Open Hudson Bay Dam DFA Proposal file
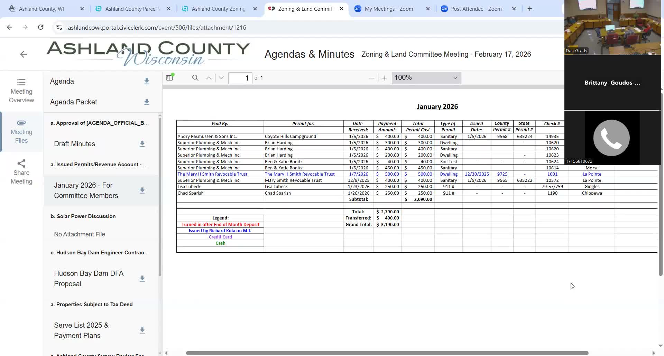The image size is (664, 356). 89,279
